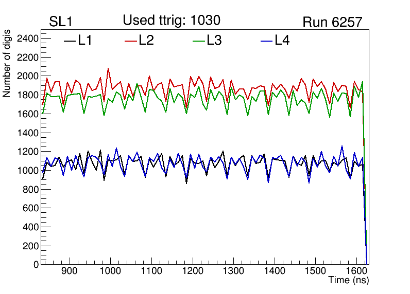Viewport: 410px width, 294px height.
Task: Select the L3 legend text label
Action: [214, 41]
